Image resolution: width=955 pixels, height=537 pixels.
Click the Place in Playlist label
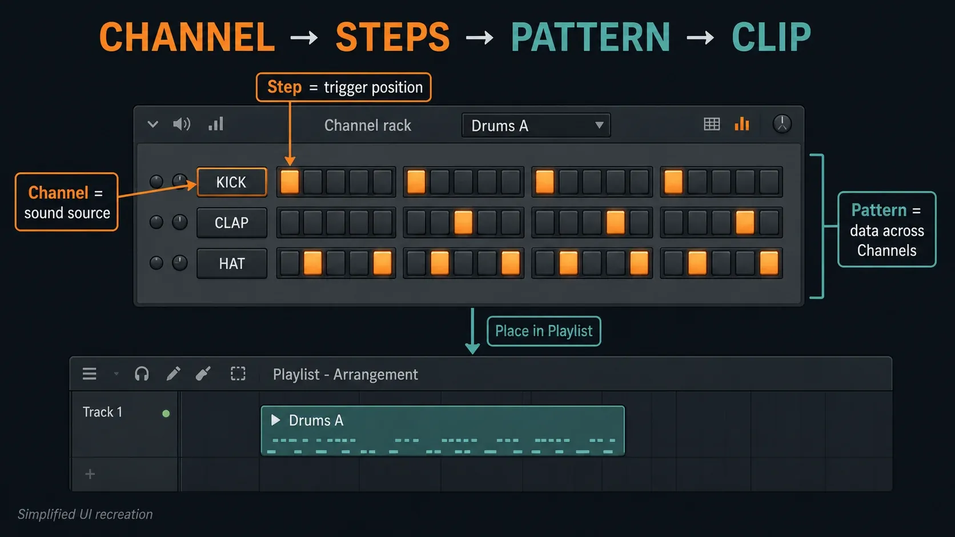coord(544,331)
